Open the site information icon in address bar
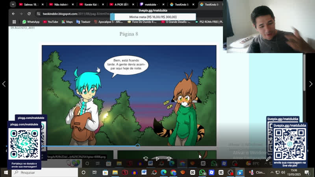 38,14
